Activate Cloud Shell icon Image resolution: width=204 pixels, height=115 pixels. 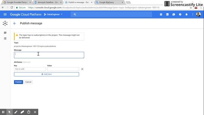coord(167,14)
